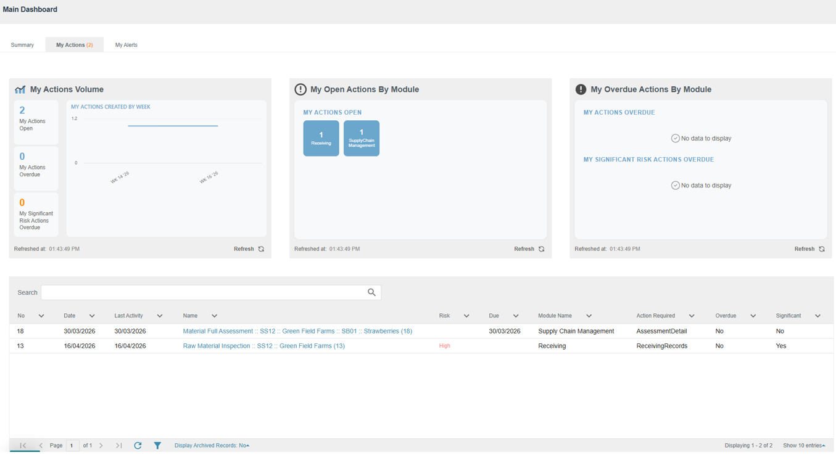Select the My Actions tab
Image resolution: width=836 pixels, height=455 pixels.
coord(75,45)
